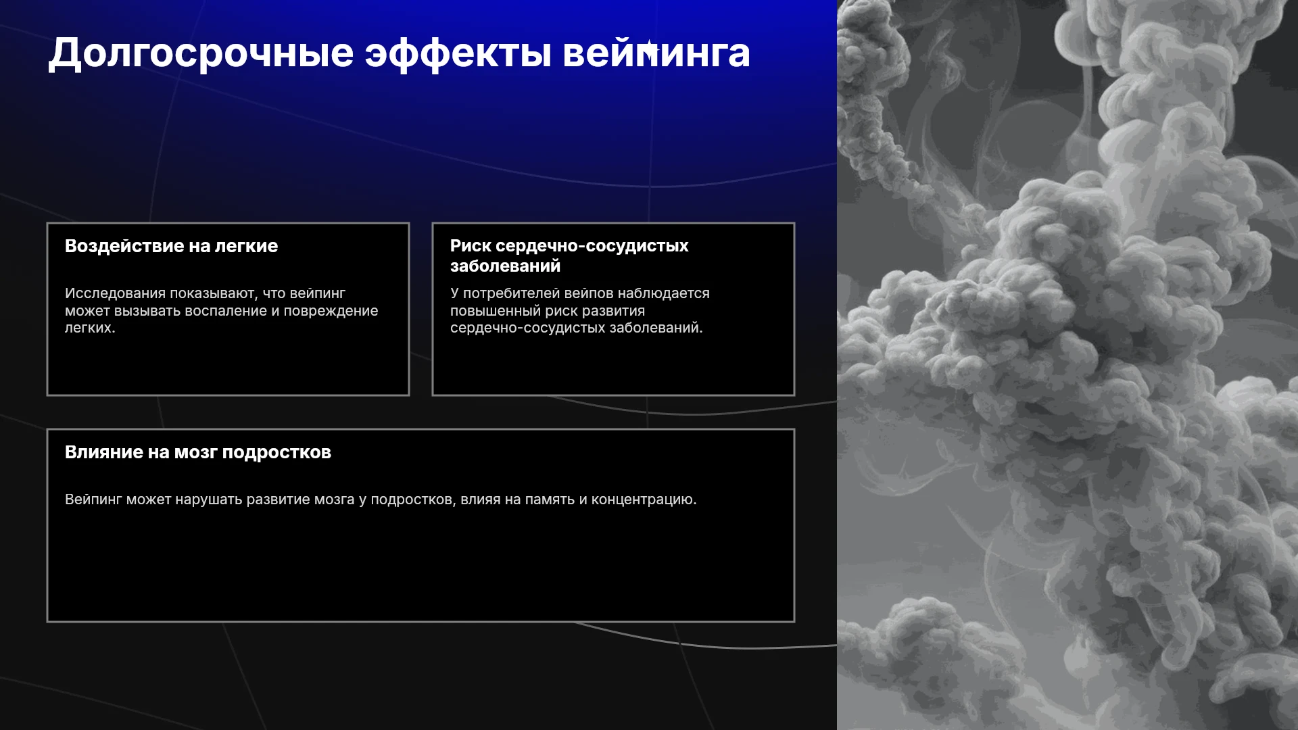Click the word 'эффекты' in the title
Screen dimensions: 1298x730
click(x=458, y=53)
